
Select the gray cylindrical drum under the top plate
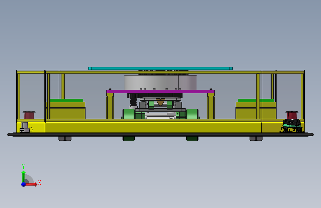click(x=161, y=82)
